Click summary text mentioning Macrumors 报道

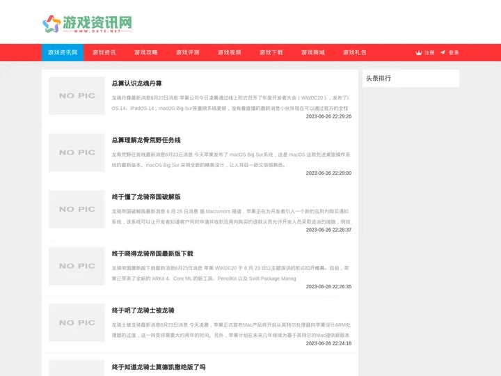(231, 217)
